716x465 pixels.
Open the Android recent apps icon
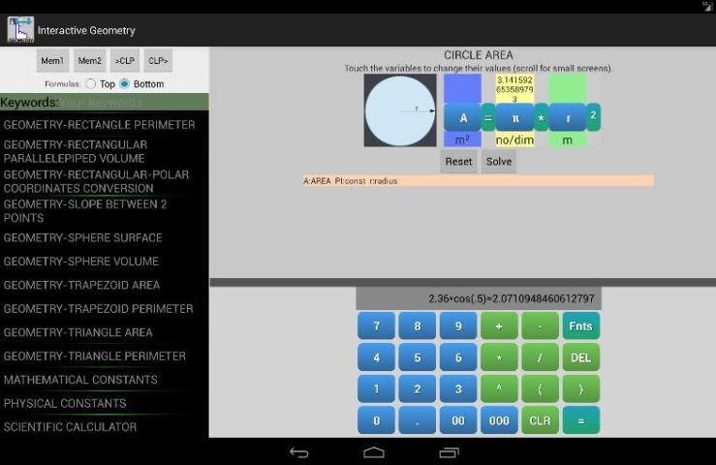(449, 452)
